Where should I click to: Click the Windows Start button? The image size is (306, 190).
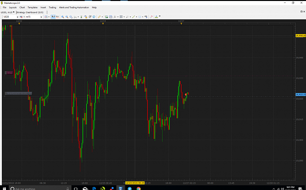[x=4, y=189]
